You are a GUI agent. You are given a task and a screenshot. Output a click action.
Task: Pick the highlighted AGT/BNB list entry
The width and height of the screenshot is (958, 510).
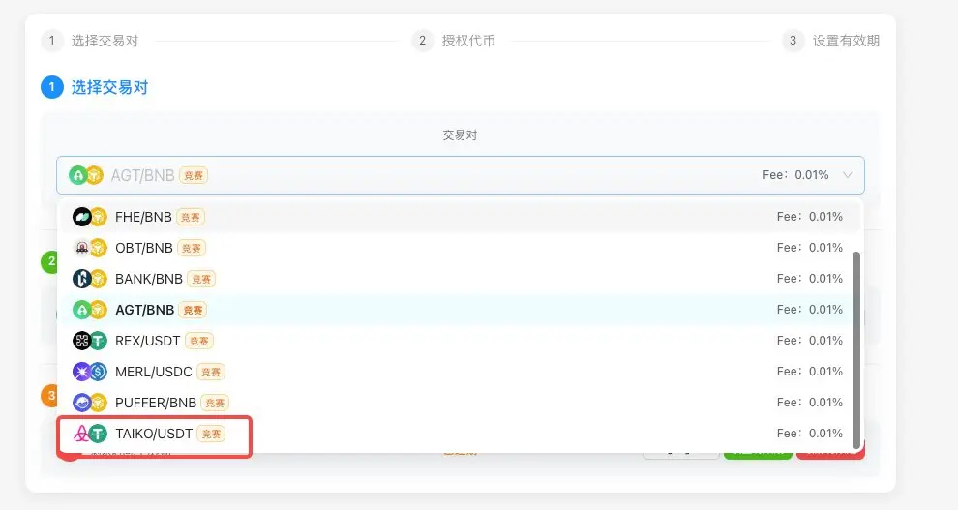point(460,310)
